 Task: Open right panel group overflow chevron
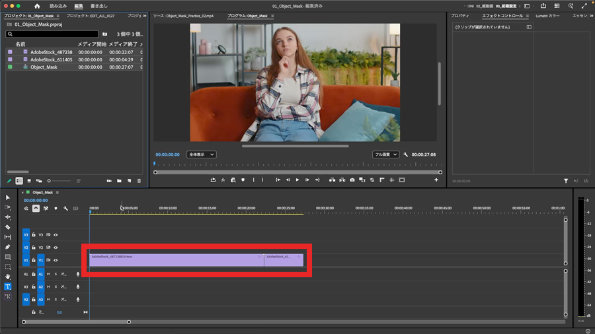592,16
